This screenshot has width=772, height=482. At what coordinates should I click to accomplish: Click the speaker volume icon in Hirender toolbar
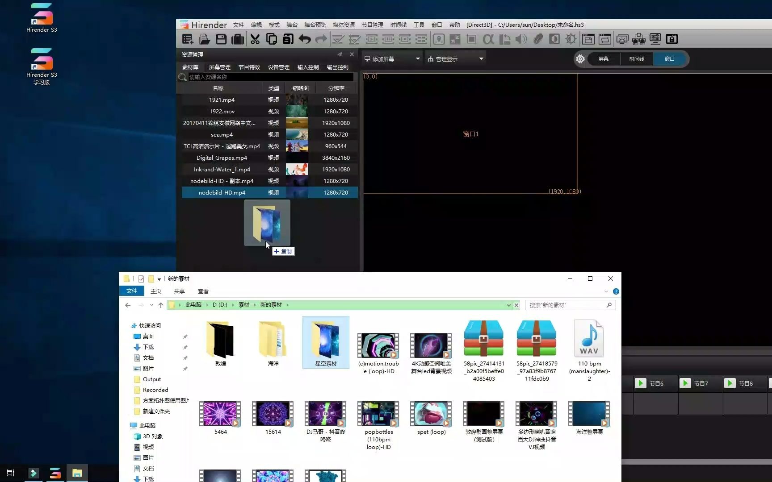521,39
